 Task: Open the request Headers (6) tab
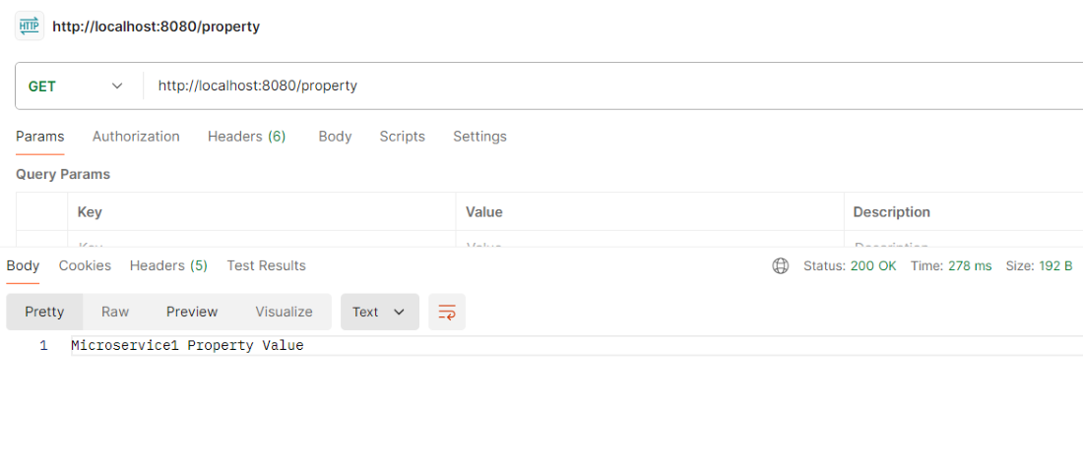point(246,137)
